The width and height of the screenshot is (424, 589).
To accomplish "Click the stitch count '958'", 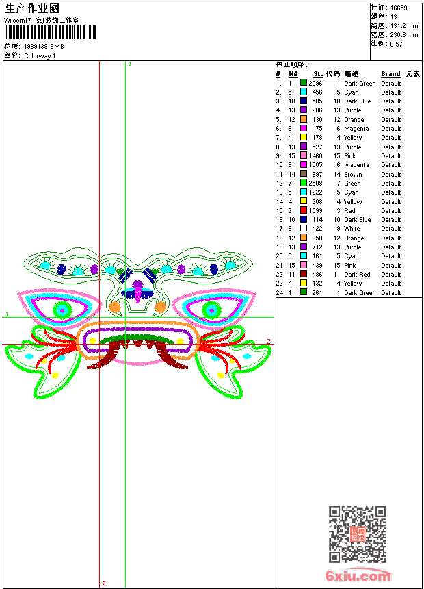I will pos(317,238).
